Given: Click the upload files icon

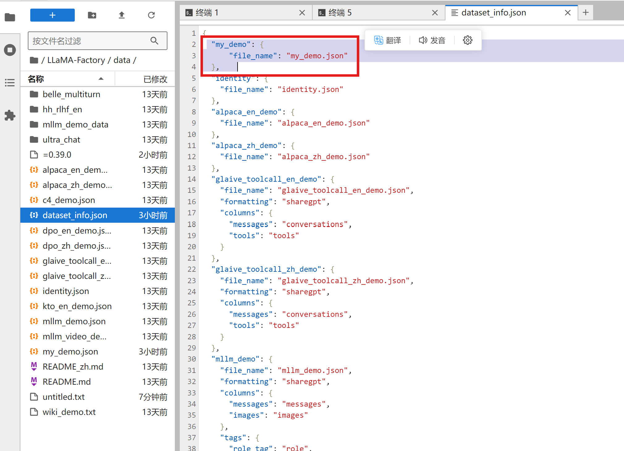Looking at the screenshot, I should coord(122,15).
